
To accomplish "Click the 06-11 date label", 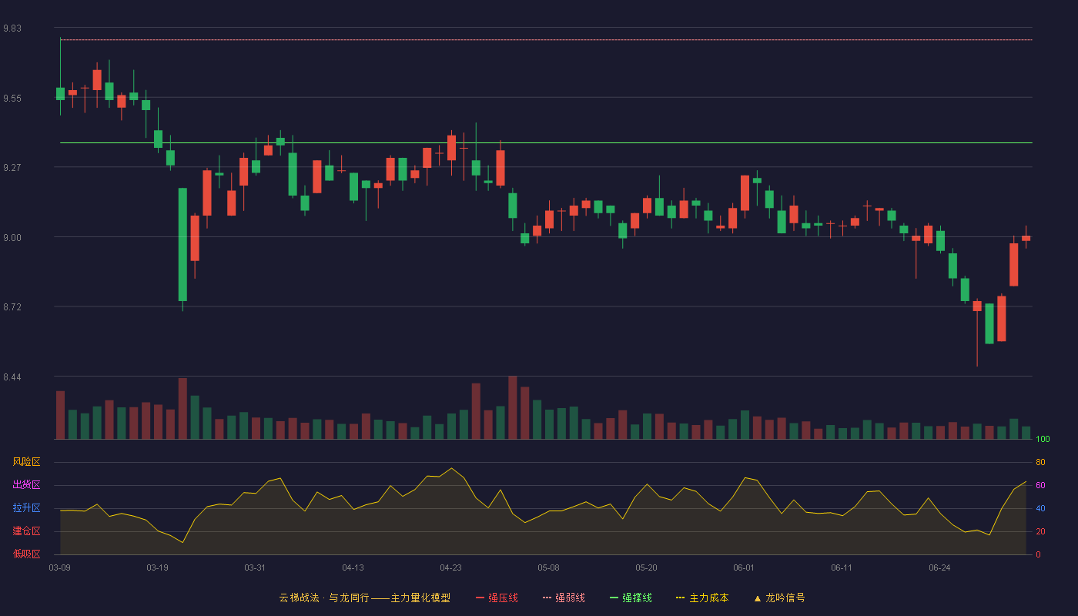I will [x=842, y=568].
